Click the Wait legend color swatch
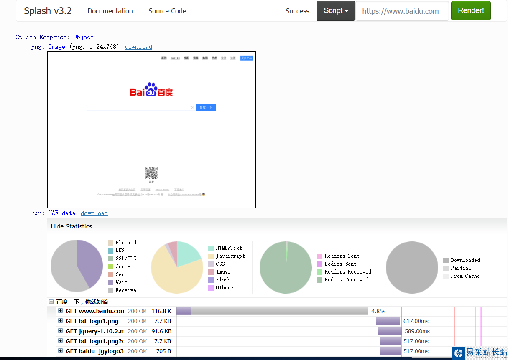Image resolution: width=508 pixels, height=360 pixels. coord(111,282)
